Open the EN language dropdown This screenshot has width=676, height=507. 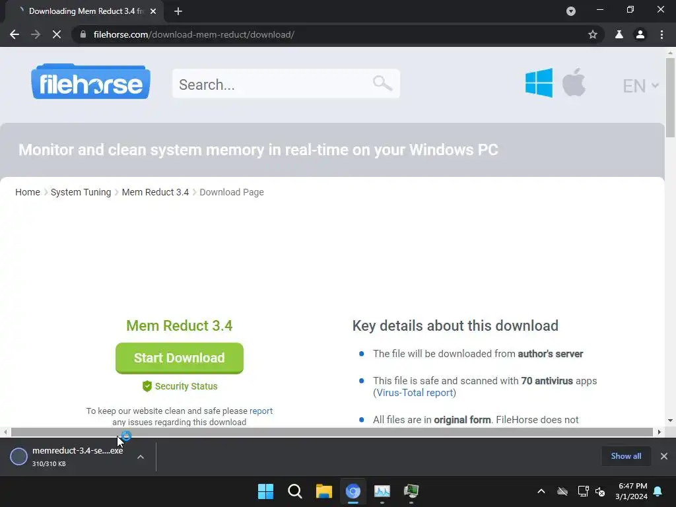click(640, 86)
